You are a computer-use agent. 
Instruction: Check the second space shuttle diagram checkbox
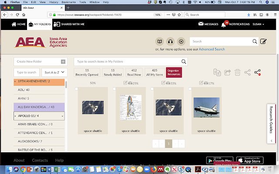(114, 89)
